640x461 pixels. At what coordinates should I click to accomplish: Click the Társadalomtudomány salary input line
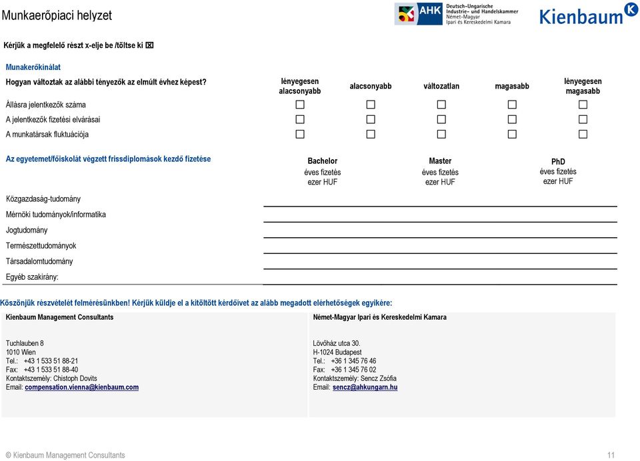(x=440, y=262)
